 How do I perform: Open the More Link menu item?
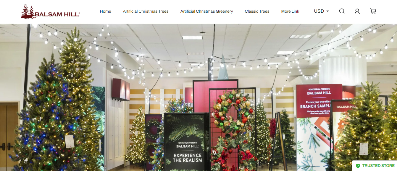(290, 11)
